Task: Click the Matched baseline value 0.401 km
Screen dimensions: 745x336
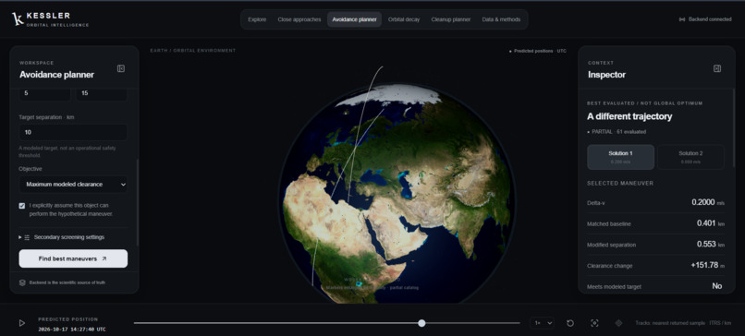Action: tap(711, 223)
